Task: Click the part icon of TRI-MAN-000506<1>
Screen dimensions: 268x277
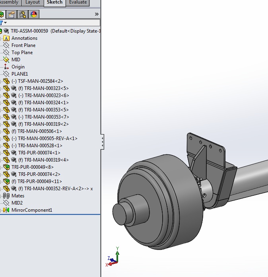Action: pyautogui.click(x=6, y=131)
